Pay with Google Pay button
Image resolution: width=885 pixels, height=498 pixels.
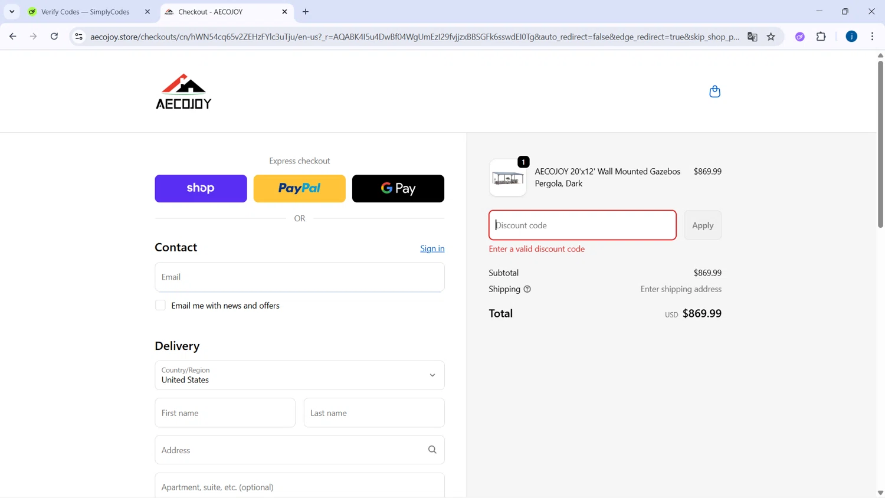point(398,188)
